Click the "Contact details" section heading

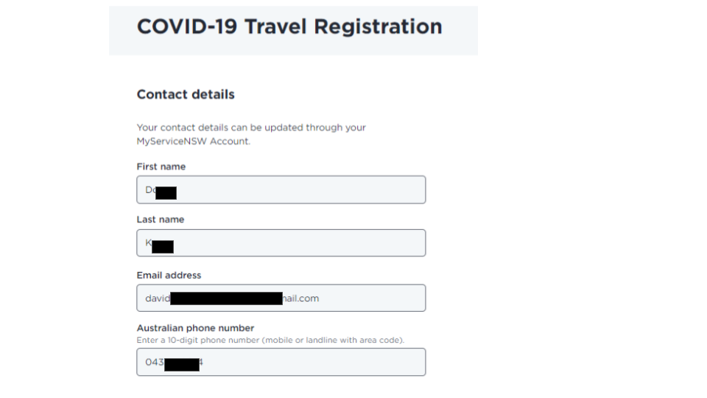coord(186,94)
